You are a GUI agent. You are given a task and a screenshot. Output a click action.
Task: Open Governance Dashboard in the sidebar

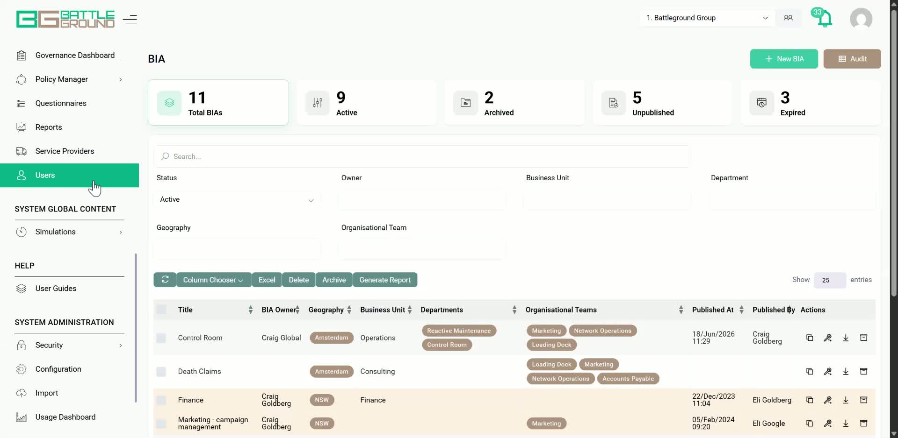click(x=69, y=55)
